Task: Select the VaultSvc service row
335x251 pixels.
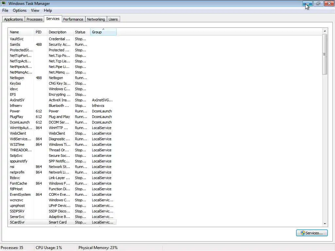Action: [62, 39]
